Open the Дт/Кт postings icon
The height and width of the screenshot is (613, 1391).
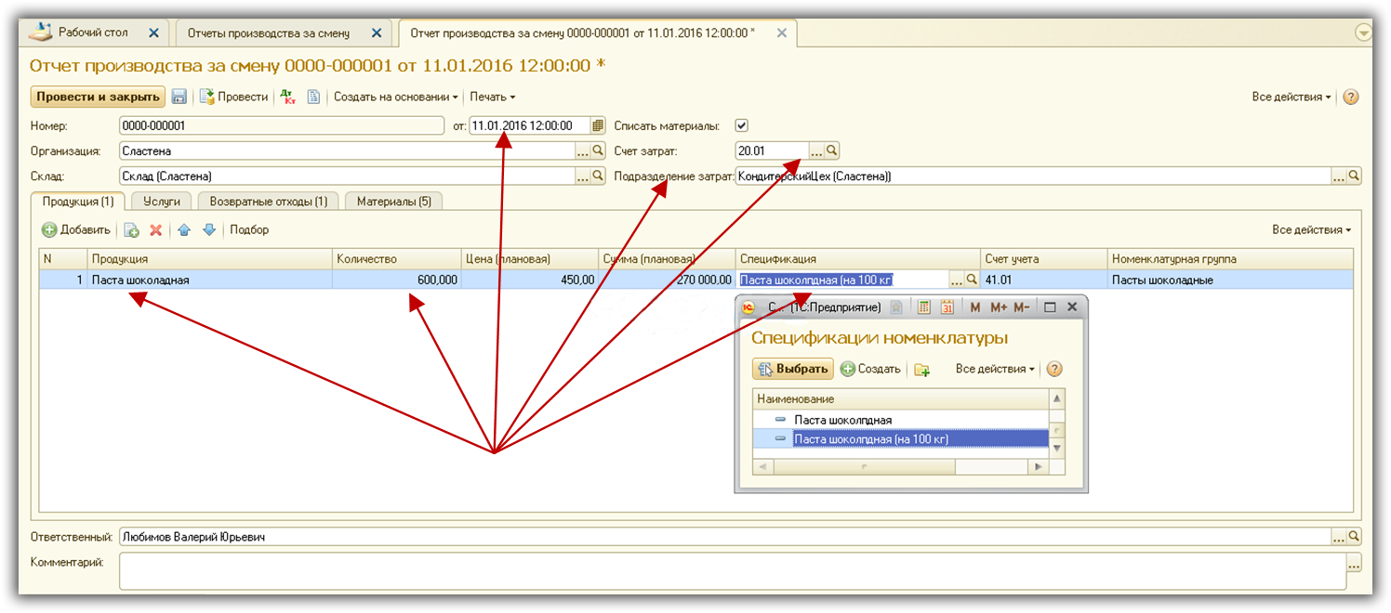pyautogui.click(x=287, y=97)
